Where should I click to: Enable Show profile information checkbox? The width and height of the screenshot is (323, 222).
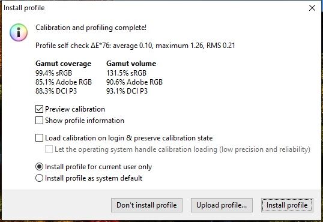pos(39,121)
